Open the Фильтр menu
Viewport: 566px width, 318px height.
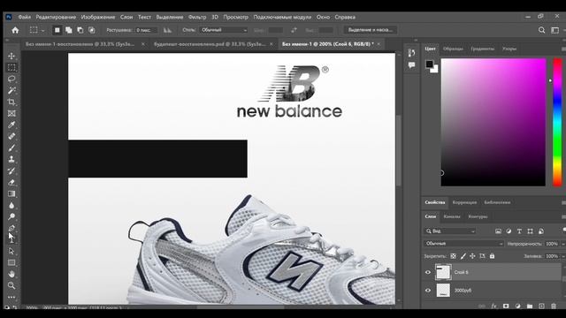197,17
